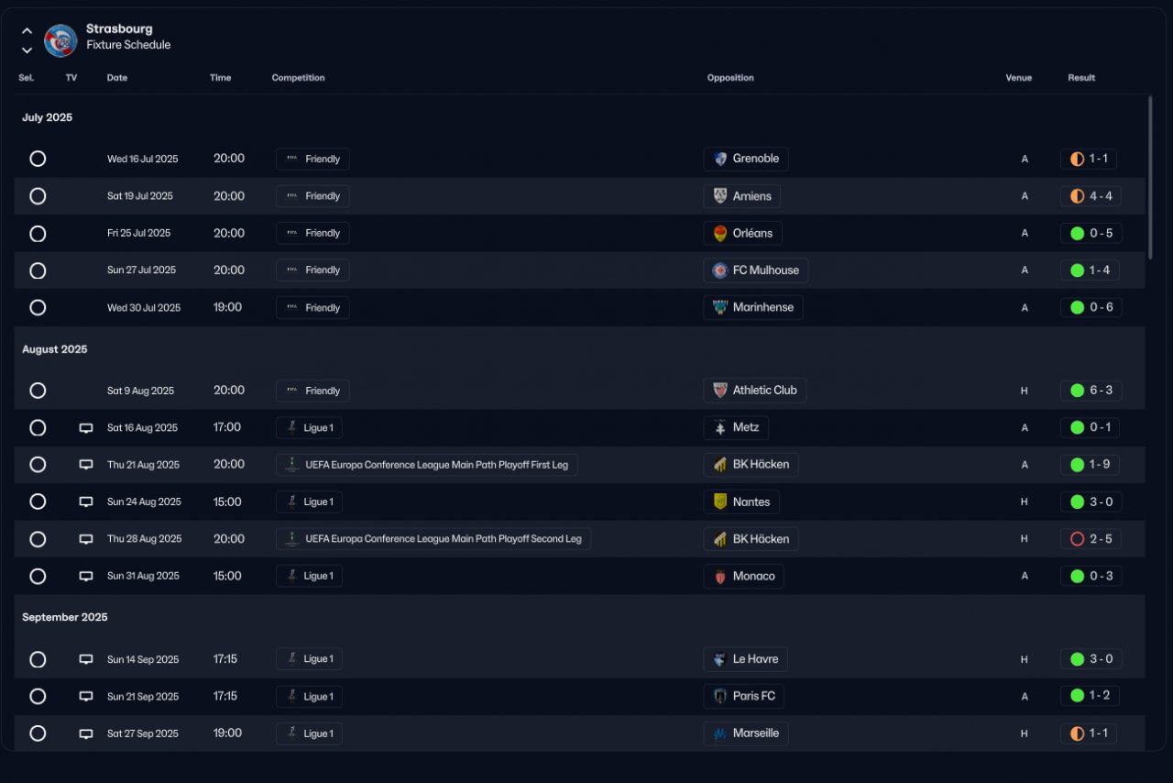Viewport: 1173px width, 783px height.
Task: Sort fixtures by Result column header
Action: [1081, 78]
